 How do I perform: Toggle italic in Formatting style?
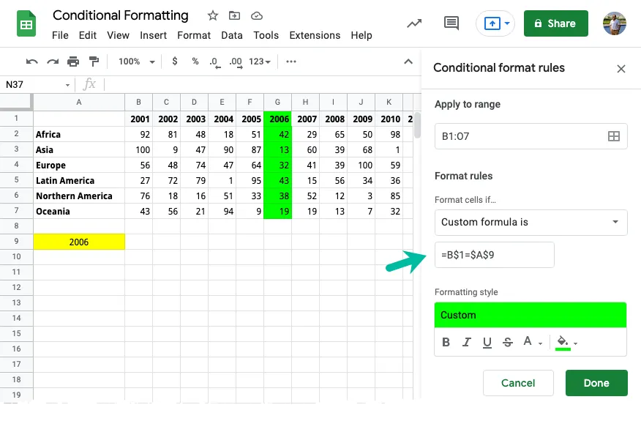click(x=466, y=341)
